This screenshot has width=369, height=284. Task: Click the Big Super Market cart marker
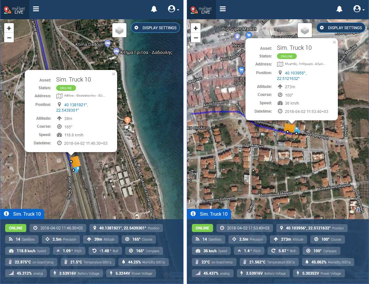pyautogui.click(x=248, y=36)
